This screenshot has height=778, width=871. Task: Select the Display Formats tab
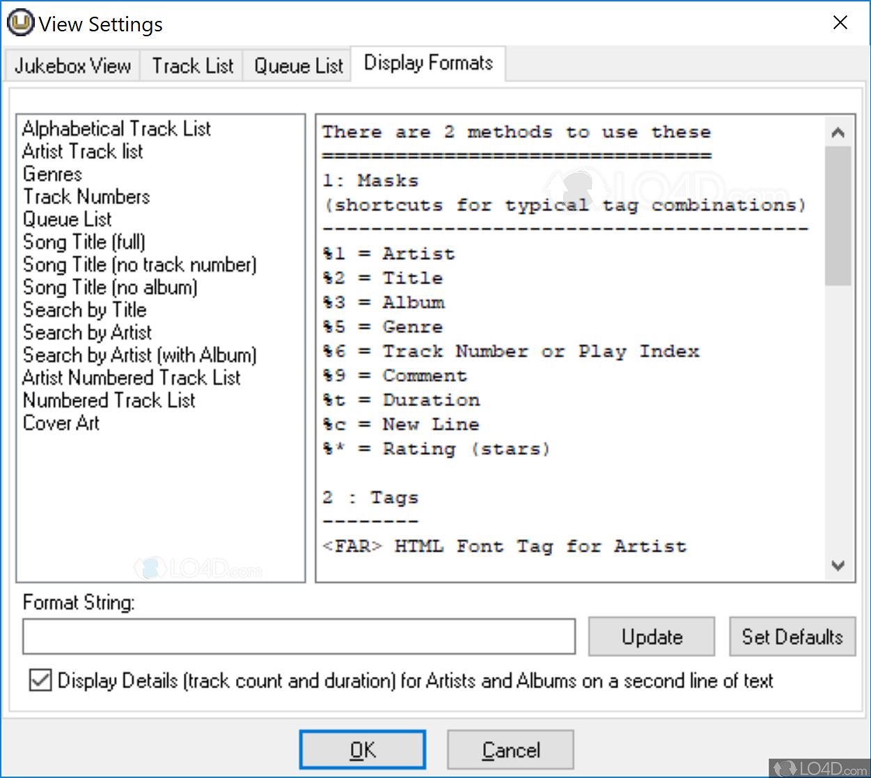point(427,63)
